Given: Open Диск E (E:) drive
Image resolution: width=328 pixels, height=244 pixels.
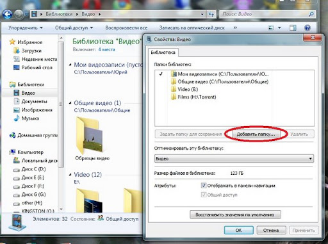Looking at the screenshot, I should 29,177.
